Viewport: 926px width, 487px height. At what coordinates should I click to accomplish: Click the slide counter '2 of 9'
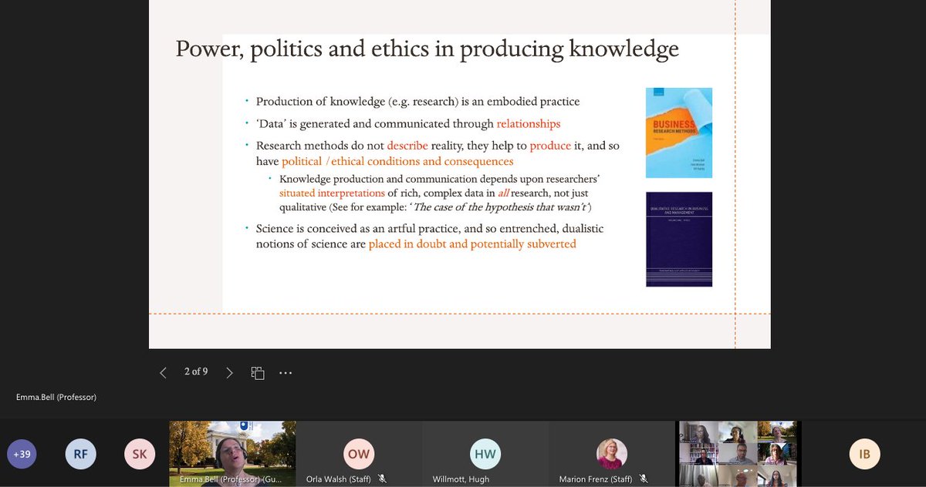point(196,371)
